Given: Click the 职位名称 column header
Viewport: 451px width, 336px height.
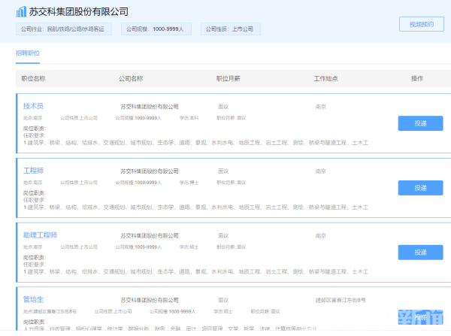Looking at the screenshot, I should click(x=33, y=78).
